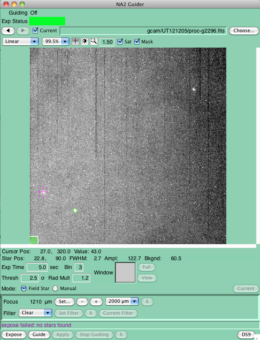This screenshot has height=340, width=260.
Task: Click the Guide button
Action: (39, 335)
